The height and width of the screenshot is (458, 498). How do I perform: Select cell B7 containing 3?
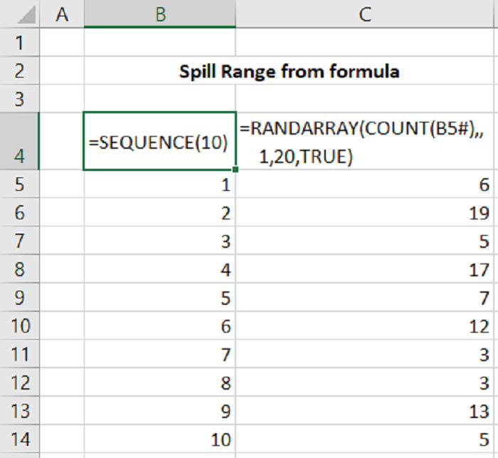click(160, 241)
